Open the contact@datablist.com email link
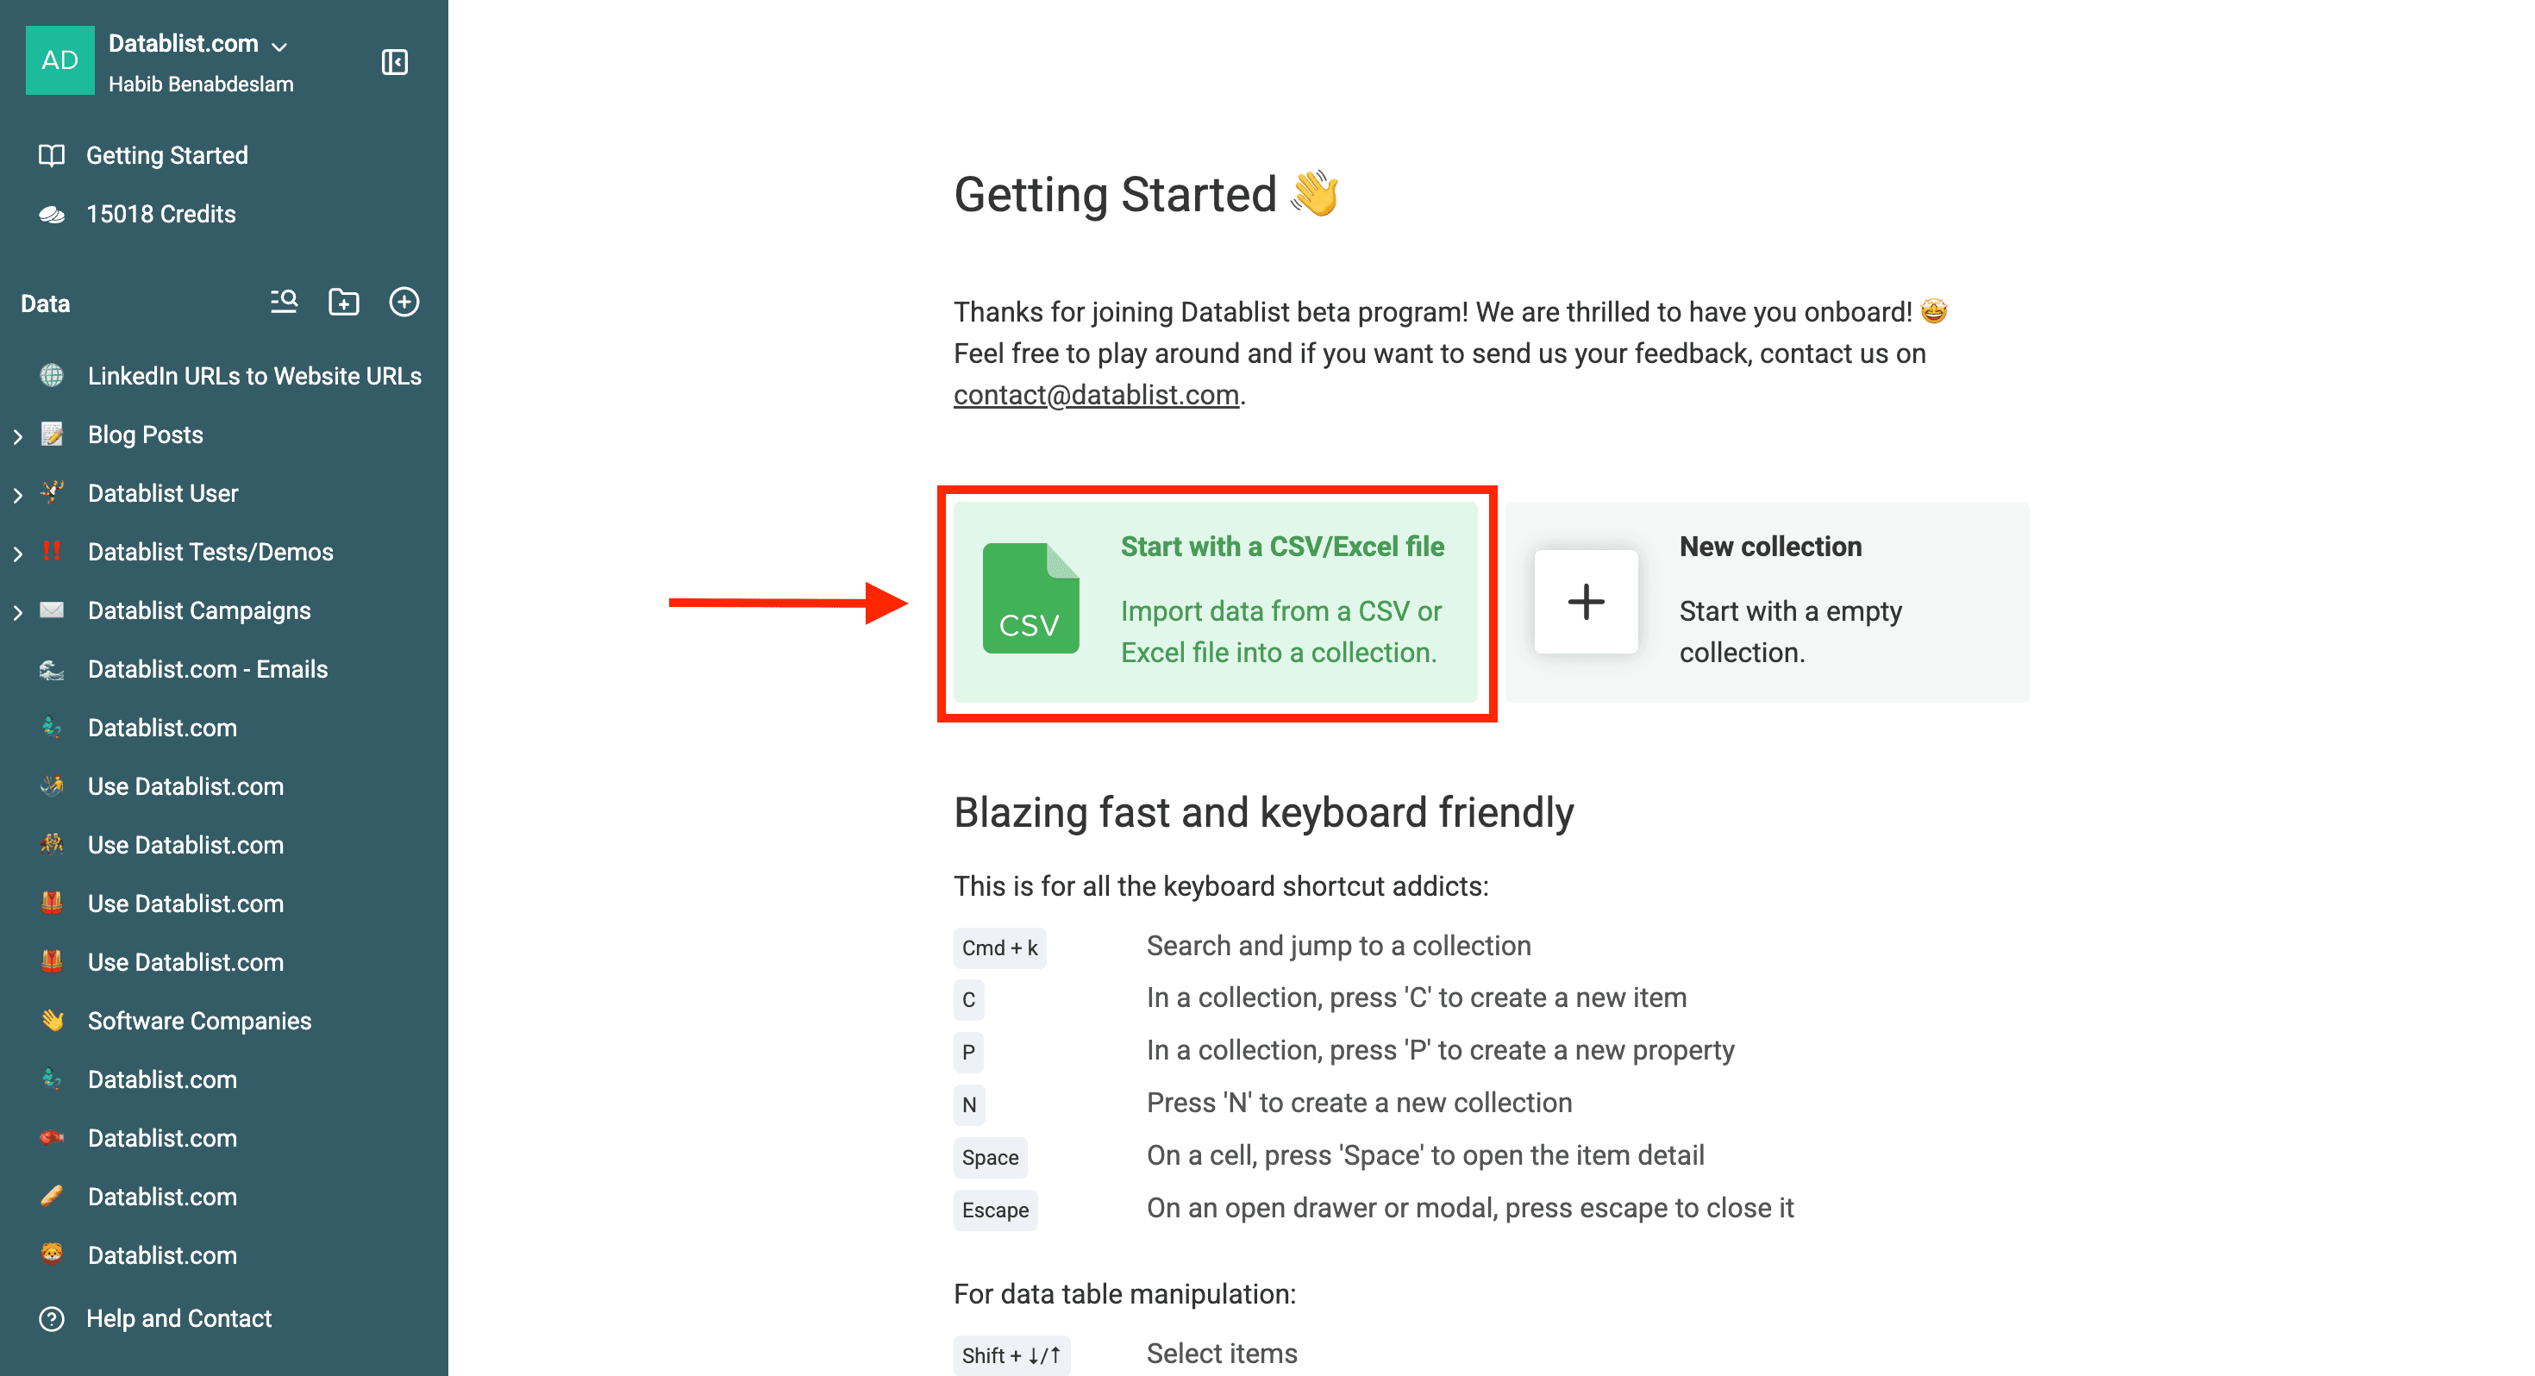Viewport: 2535px width, 1376px height. pos(1095,394)
